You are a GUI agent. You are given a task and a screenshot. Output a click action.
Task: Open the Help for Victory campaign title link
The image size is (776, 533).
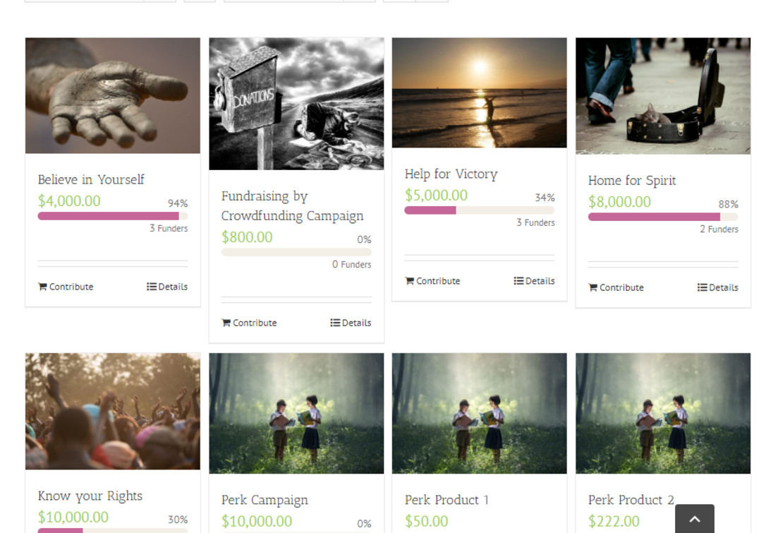[451, 174]
